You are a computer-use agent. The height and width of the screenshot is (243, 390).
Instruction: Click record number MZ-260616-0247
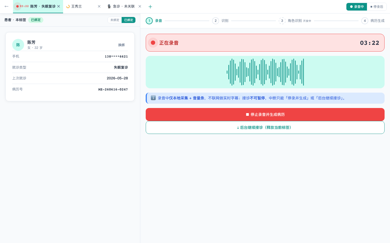click(x=113, y=89)
